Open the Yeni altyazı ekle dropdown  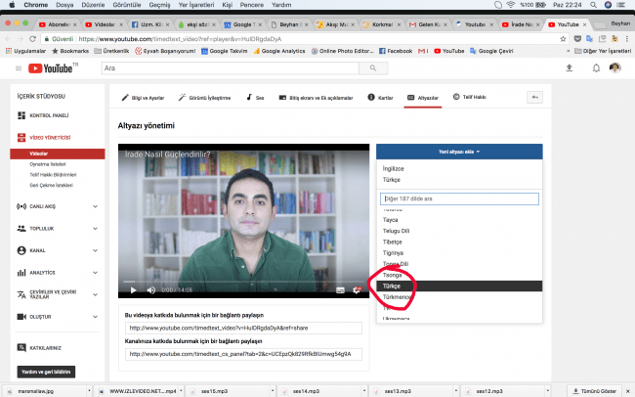(x=458, y=152)
